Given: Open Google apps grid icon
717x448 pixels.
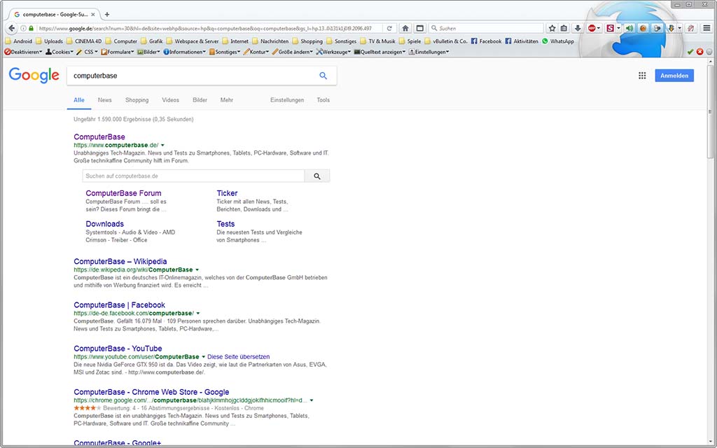Looking at the screenshot, I should pyautogui.click(x=642, y=76).
